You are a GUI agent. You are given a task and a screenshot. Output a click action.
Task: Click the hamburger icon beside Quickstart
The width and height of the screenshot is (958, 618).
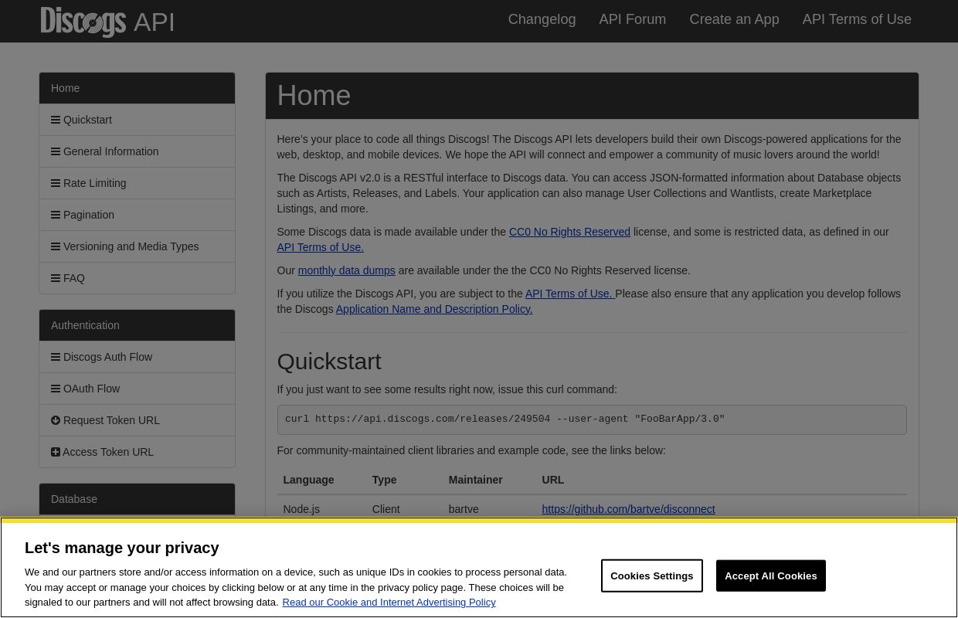click(x=56, y=120)
